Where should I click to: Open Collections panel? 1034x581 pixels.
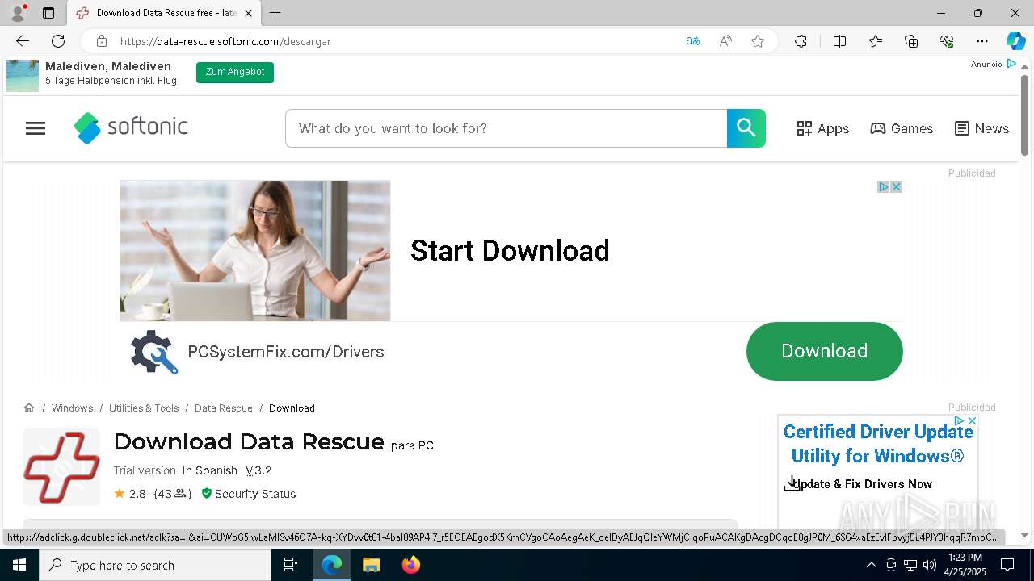[x=911, y=41]
